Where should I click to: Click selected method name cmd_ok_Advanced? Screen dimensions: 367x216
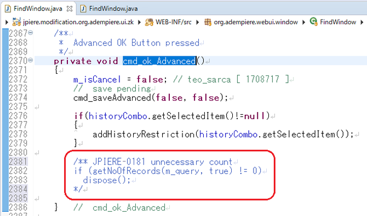pyautogui.click(x=159, y=61)
